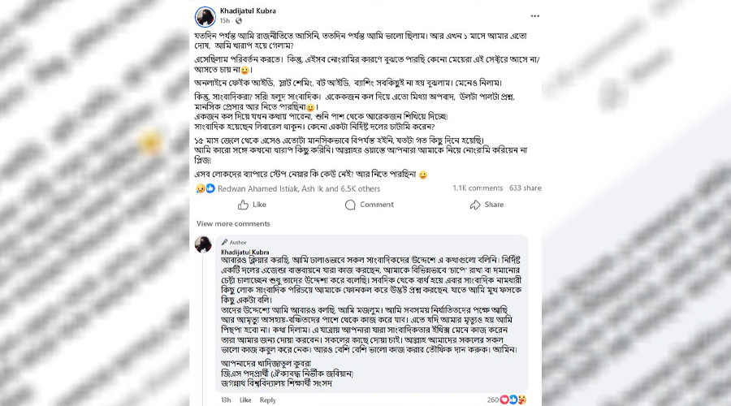Expand View more comments
Image resolution: width=731 pixels, height=406 pixels.
coord(232,223)
